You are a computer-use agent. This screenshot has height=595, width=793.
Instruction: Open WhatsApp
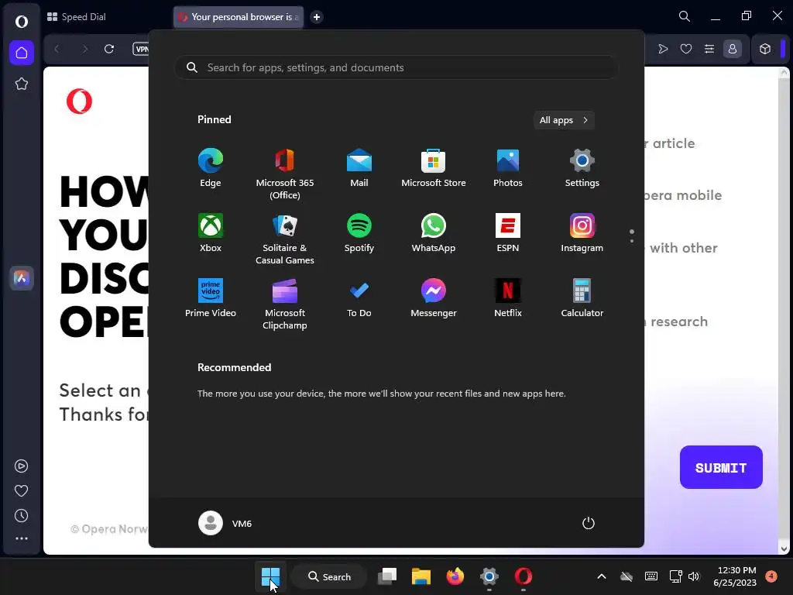434,232
